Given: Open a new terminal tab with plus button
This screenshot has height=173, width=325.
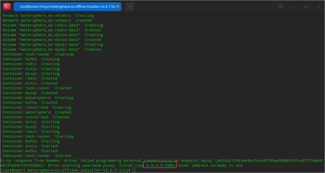Looking at the screenshot, I should point(130,7).
